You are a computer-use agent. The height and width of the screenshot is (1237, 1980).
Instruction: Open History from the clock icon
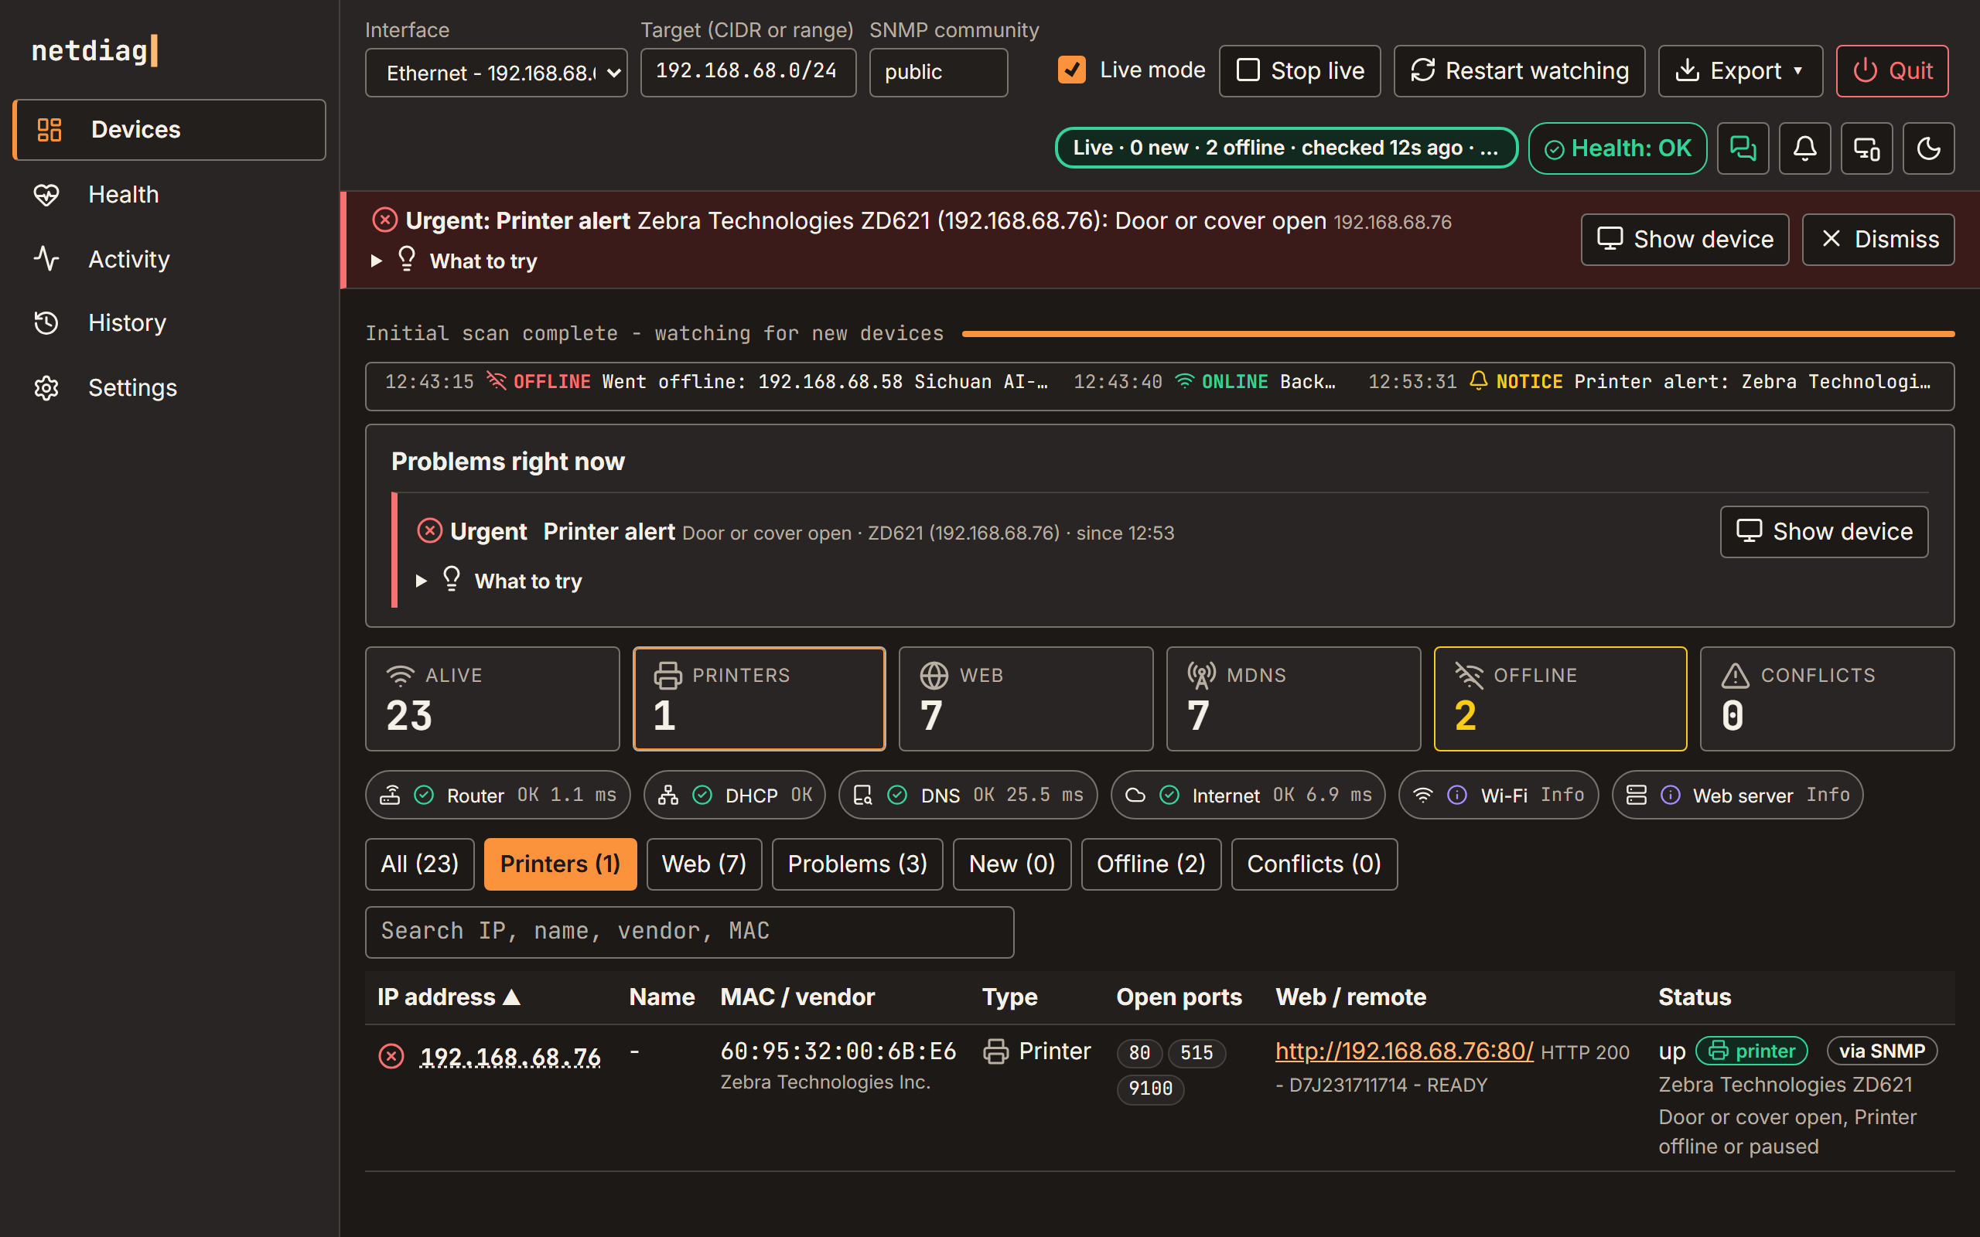pyautogui.click(x=46, y=323)
